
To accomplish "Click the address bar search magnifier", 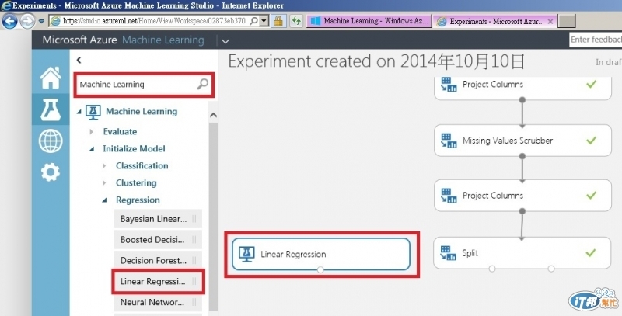I will [254, 21].
